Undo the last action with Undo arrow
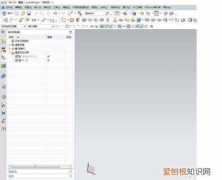 [x=55, y=14]
